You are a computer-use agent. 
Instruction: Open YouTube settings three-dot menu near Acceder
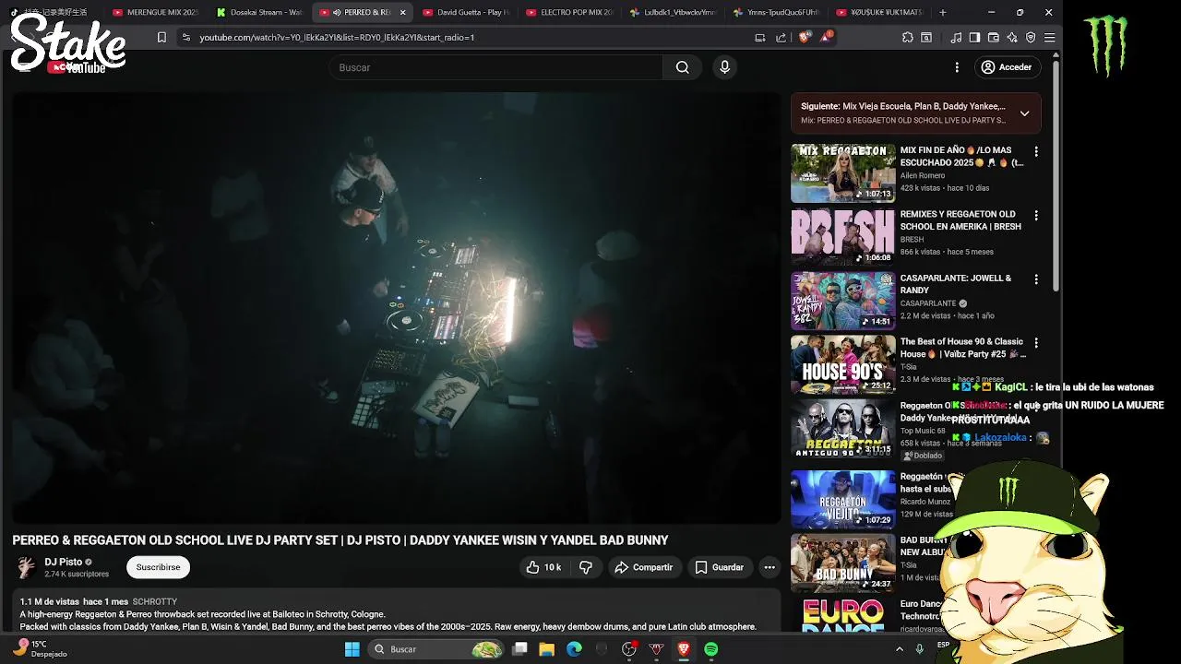pos(957,67)
